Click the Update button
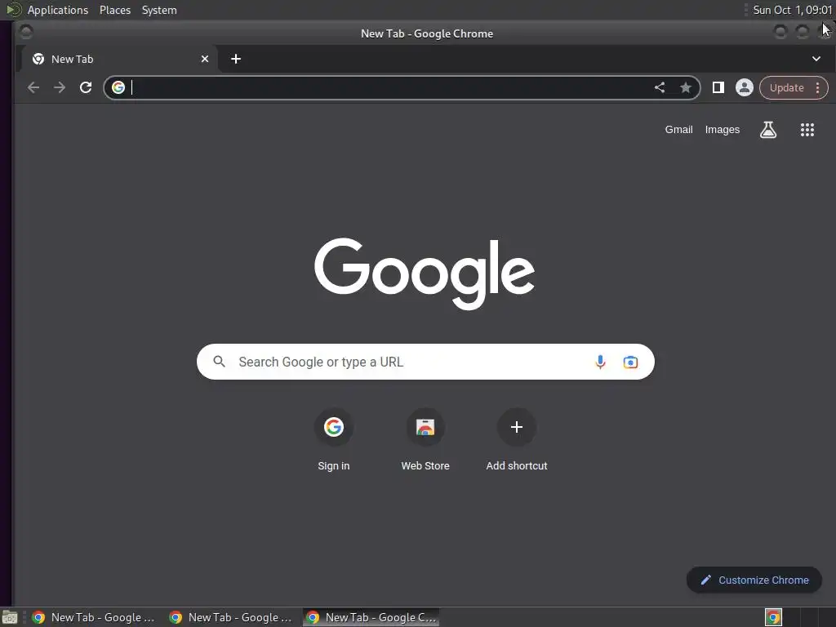Image resolution: width=836 pixels, height=627 pixels. coord(786,87)
